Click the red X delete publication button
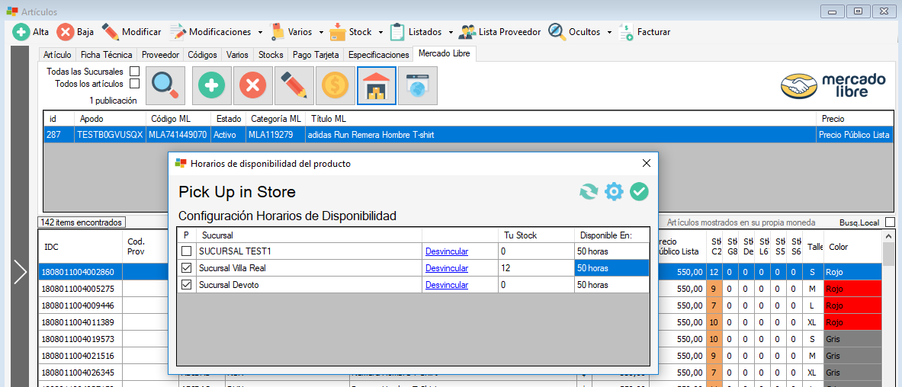The height and width of the screenshot is (387, 902). click(x=252, y=85)
